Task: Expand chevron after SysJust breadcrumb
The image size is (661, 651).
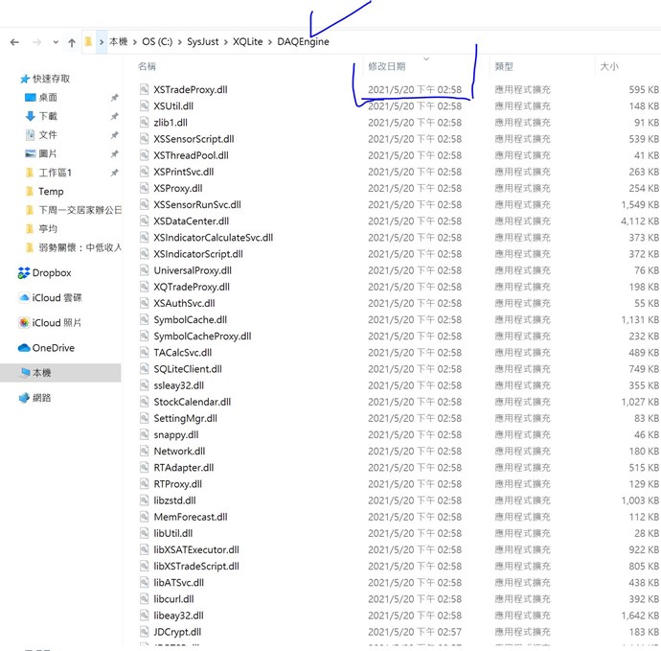Action: (225, 42)
